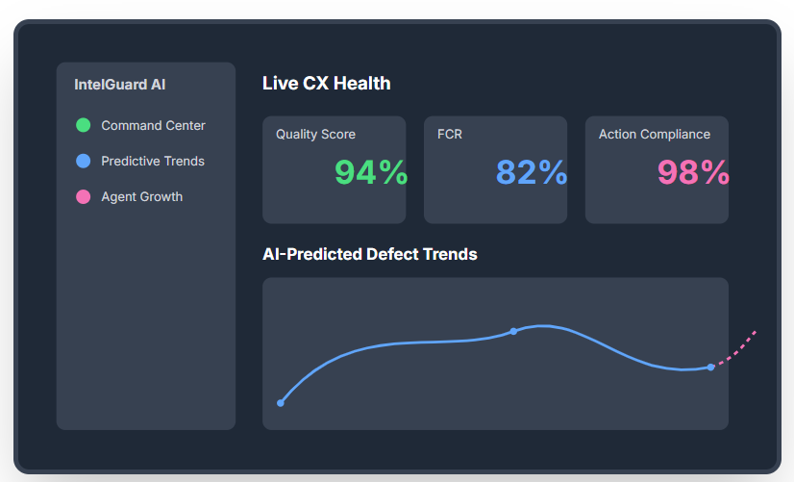Click the last solid data point on the chart
The width and height of the screenshot is (794, 482).
[x=710, y=367]
